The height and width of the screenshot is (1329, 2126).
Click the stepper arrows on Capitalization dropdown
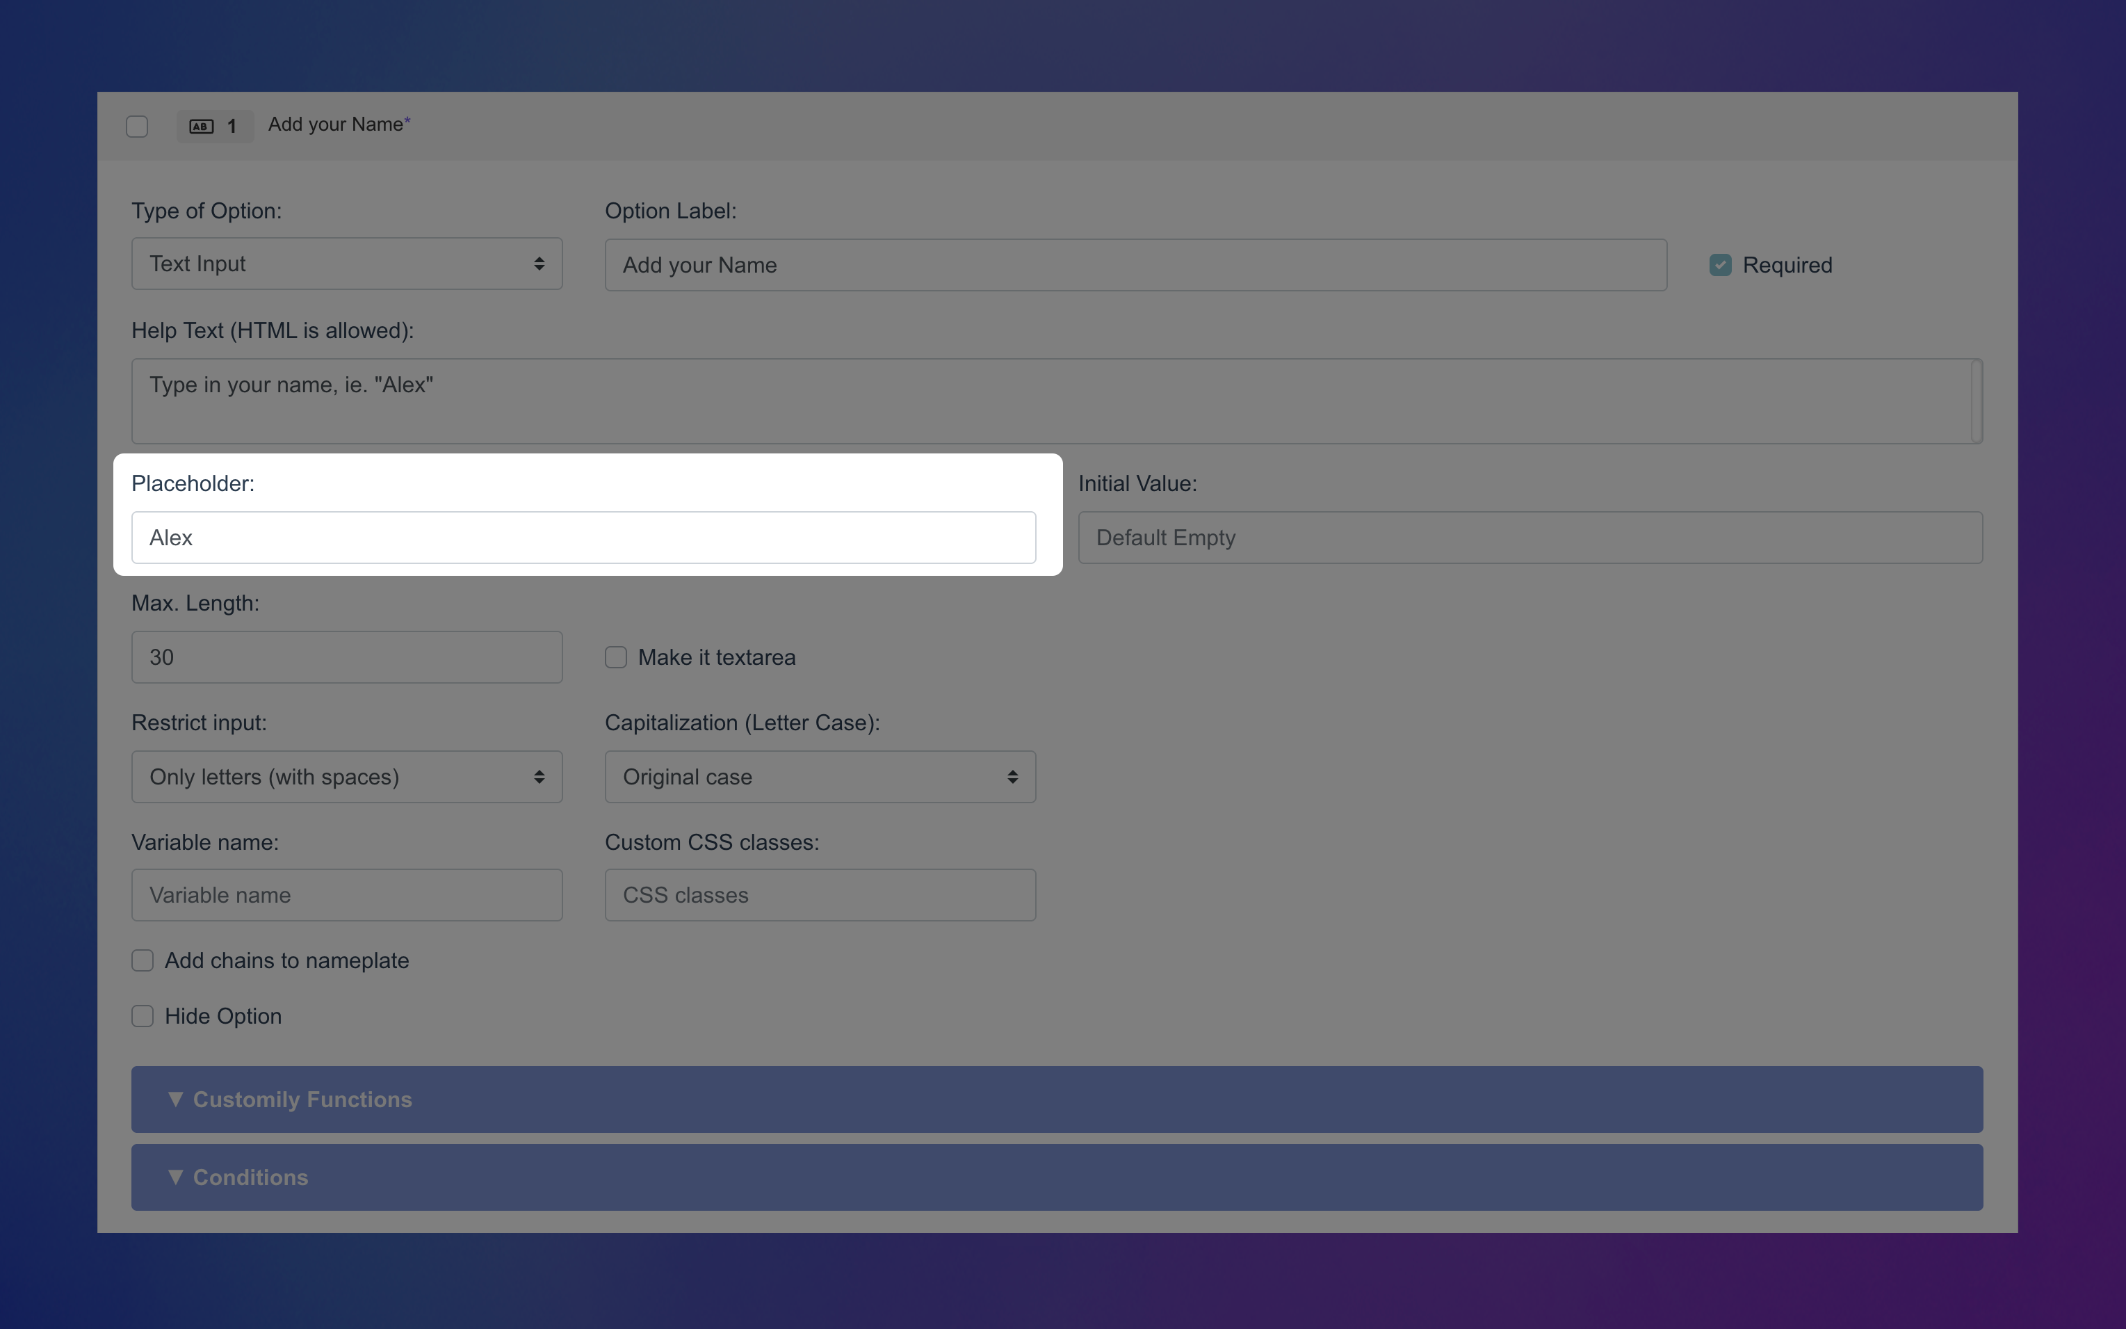[1012, 776]
